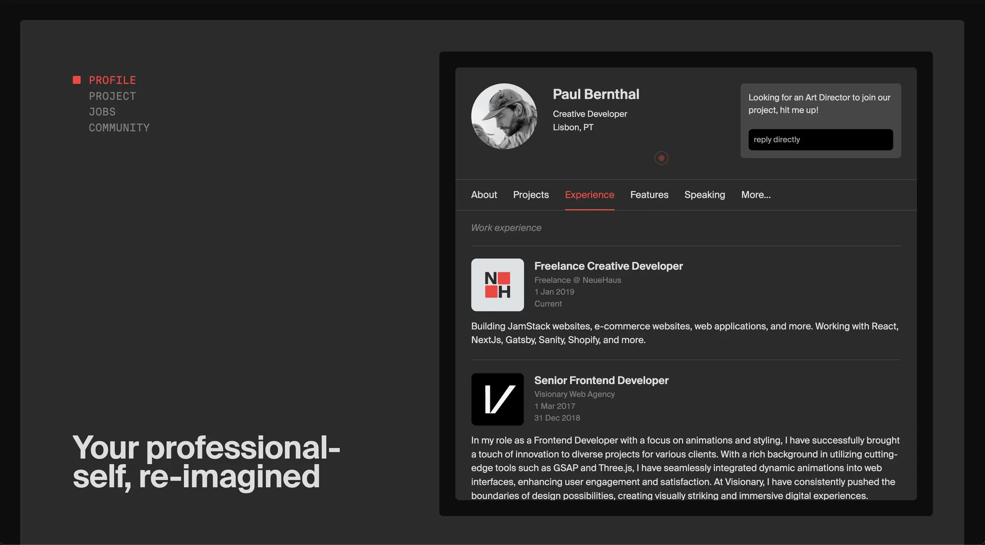
Task: Select the Experience tab
Action: [590, 194]
